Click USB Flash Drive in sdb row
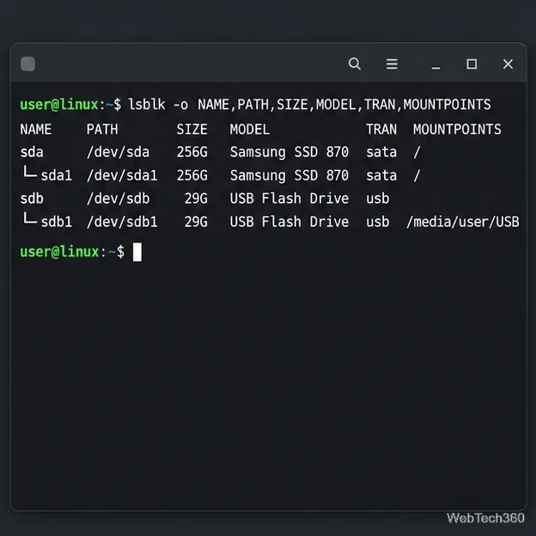Screen dimensions: 536x536 (289, 198)
